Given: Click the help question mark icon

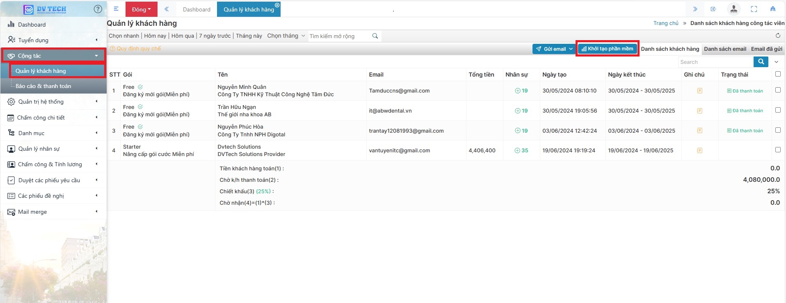Looking at the screenshot, I should point(98,9).
